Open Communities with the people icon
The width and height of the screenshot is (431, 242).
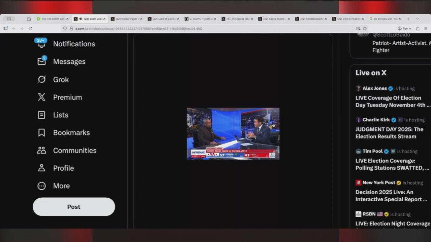[x=41, y=150]
